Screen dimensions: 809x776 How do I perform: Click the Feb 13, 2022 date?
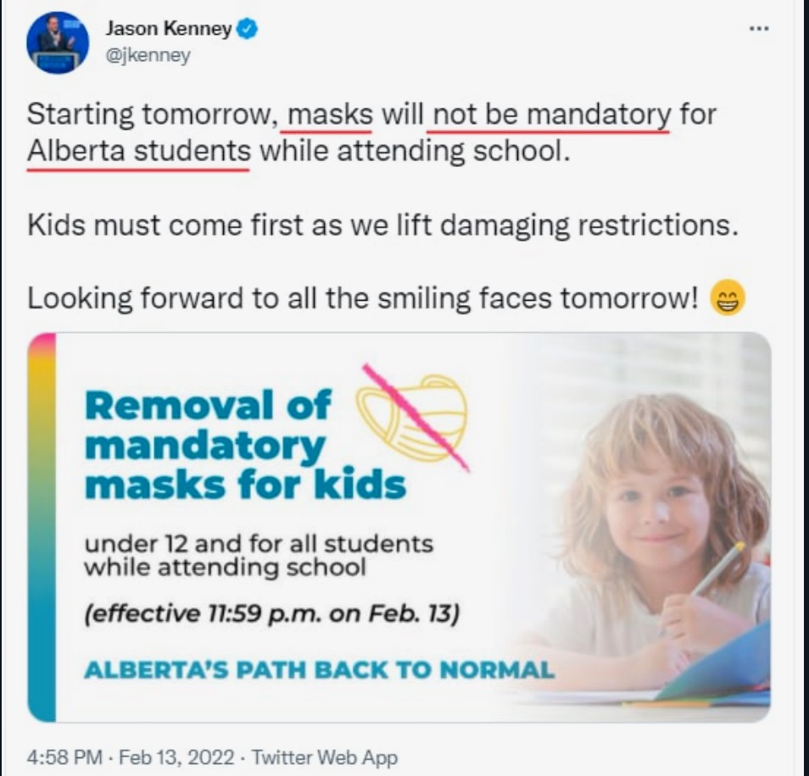(x=176, y=757)
